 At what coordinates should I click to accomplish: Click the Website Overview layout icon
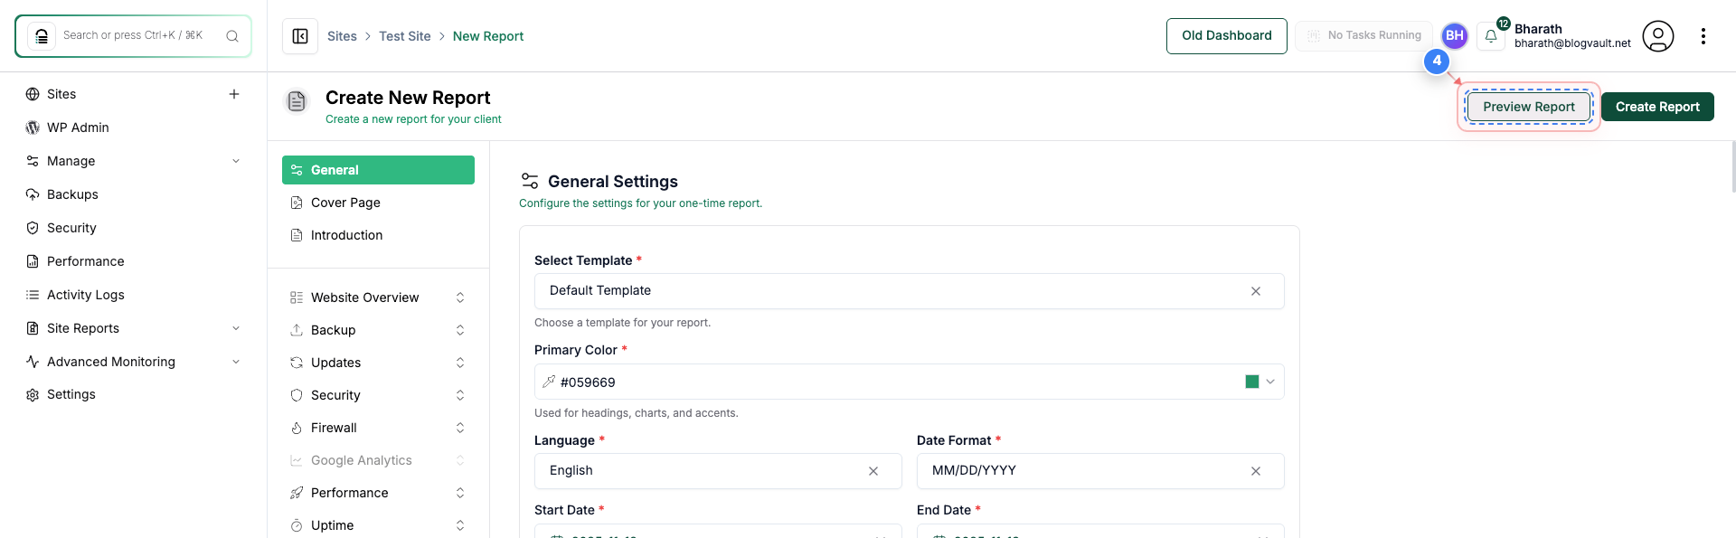coord(297,297)
